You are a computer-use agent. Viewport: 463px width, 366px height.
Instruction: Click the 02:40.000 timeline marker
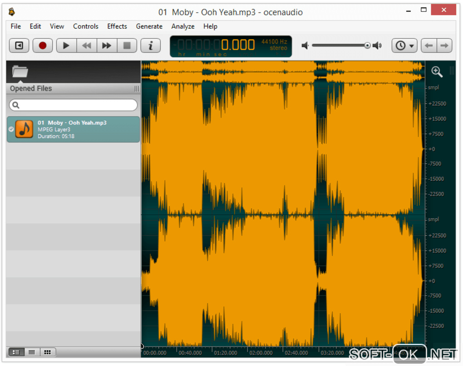click(296, 353)
